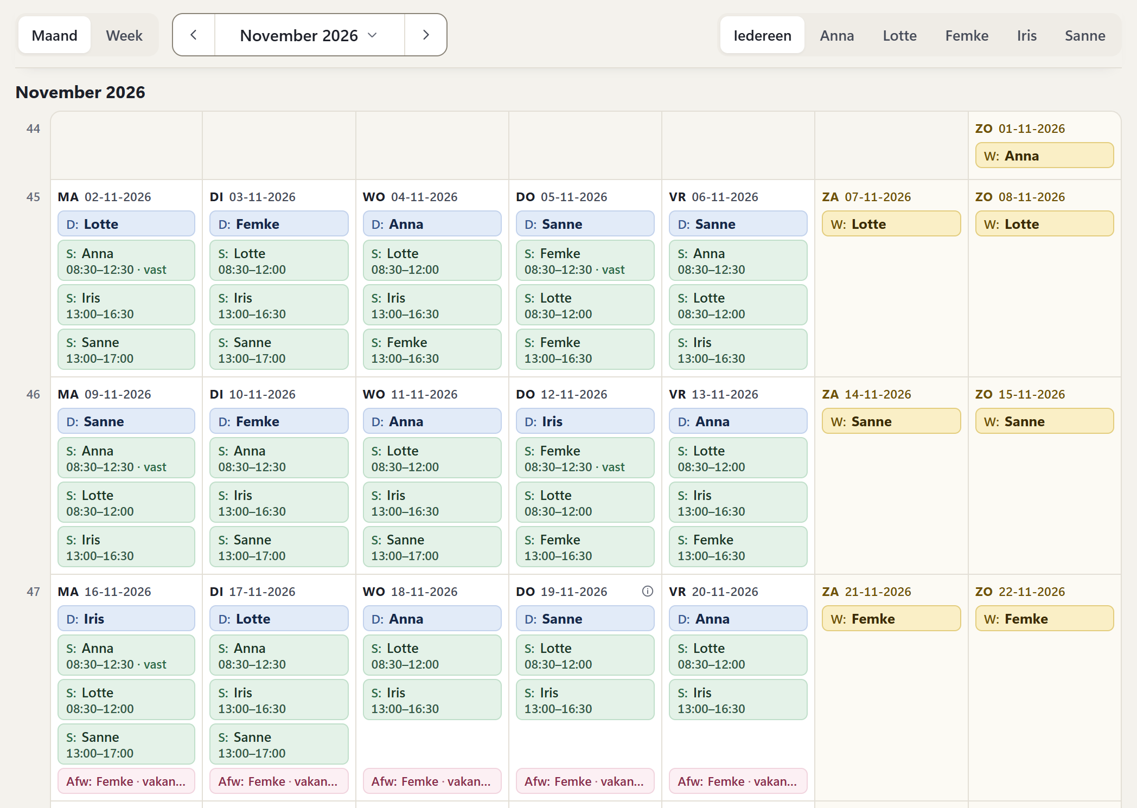Open D: Lotte shift on 02-11-2026
The width and height of the screenshot is (1137, 808).
pos(126,224)
